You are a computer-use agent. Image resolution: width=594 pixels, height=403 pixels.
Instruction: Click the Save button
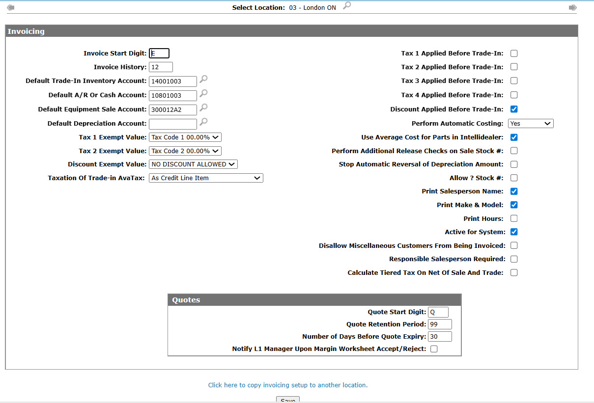[287, 400]
